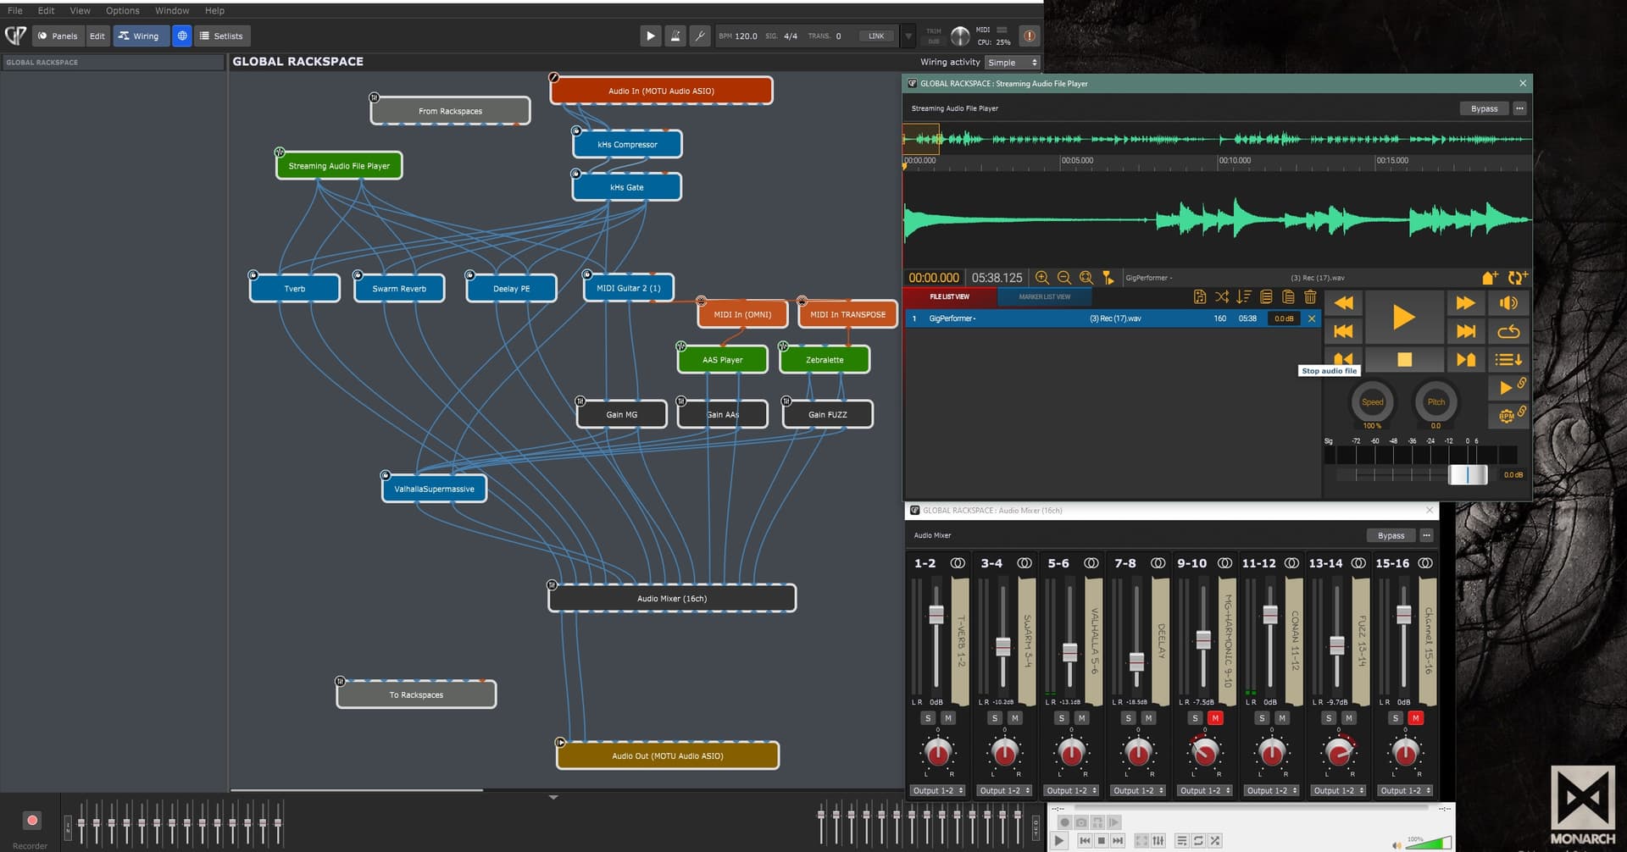Solo mixer channel 1-2
The image size is (1627, 852).
tap(928, 718)
